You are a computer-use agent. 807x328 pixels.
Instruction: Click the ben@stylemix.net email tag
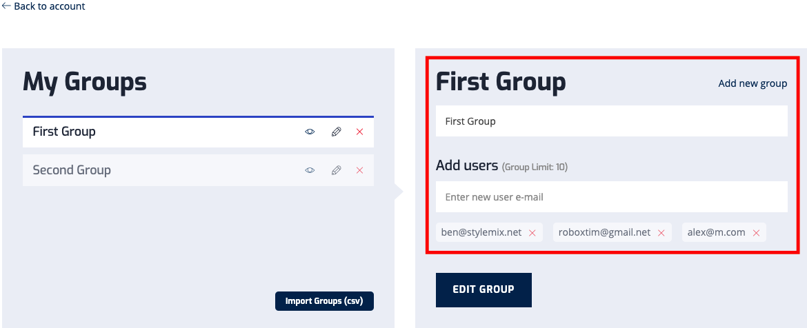pos(481,232)
